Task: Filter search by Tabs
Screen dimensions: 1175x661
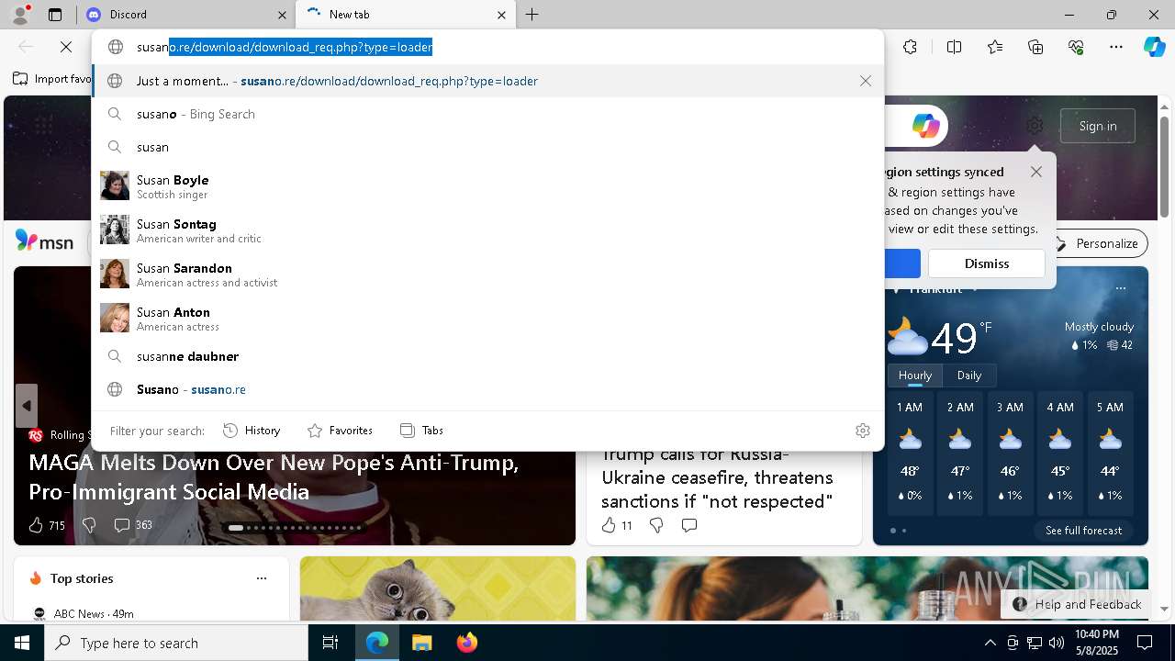Action: coord(421,431)
